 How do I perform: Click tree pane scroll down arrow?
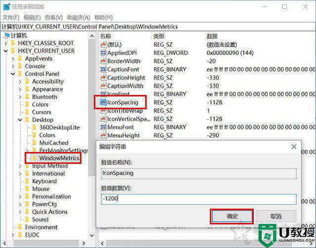[x=92, y=235]
